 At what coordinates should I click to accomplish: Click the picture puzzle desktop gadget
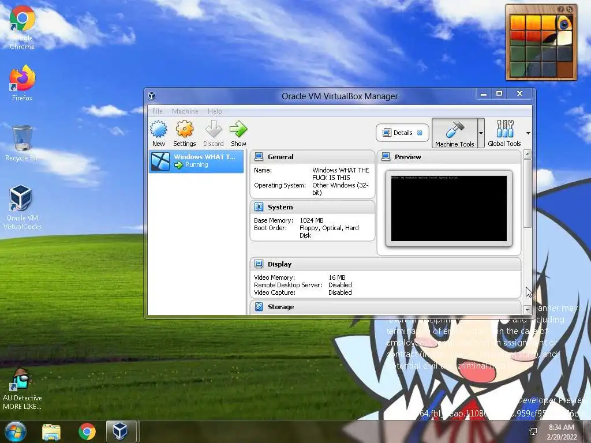click(x=541, y=43)
